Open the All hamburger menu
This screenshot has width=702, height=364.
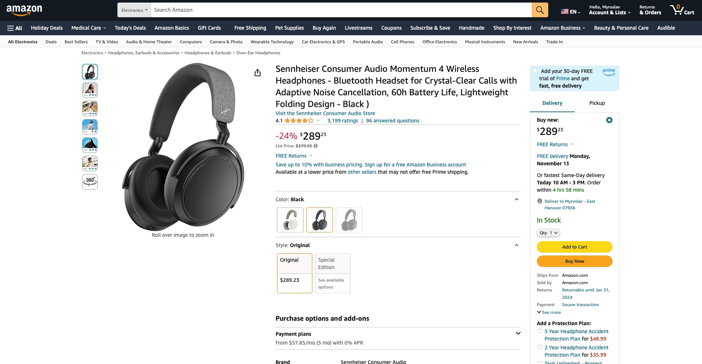pos(15,28)
